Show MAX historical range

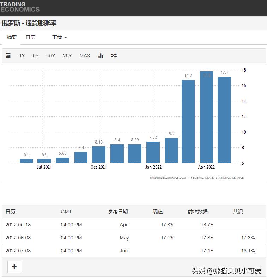coord(85,56)
